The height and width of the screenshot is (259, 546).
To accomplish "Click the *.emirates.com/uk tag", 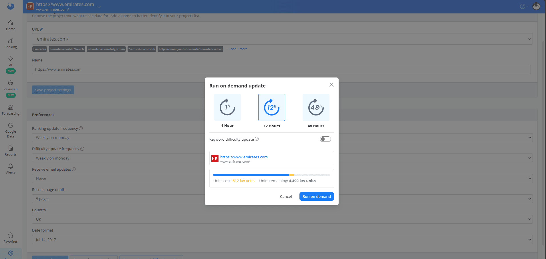I will coord(142,49).
